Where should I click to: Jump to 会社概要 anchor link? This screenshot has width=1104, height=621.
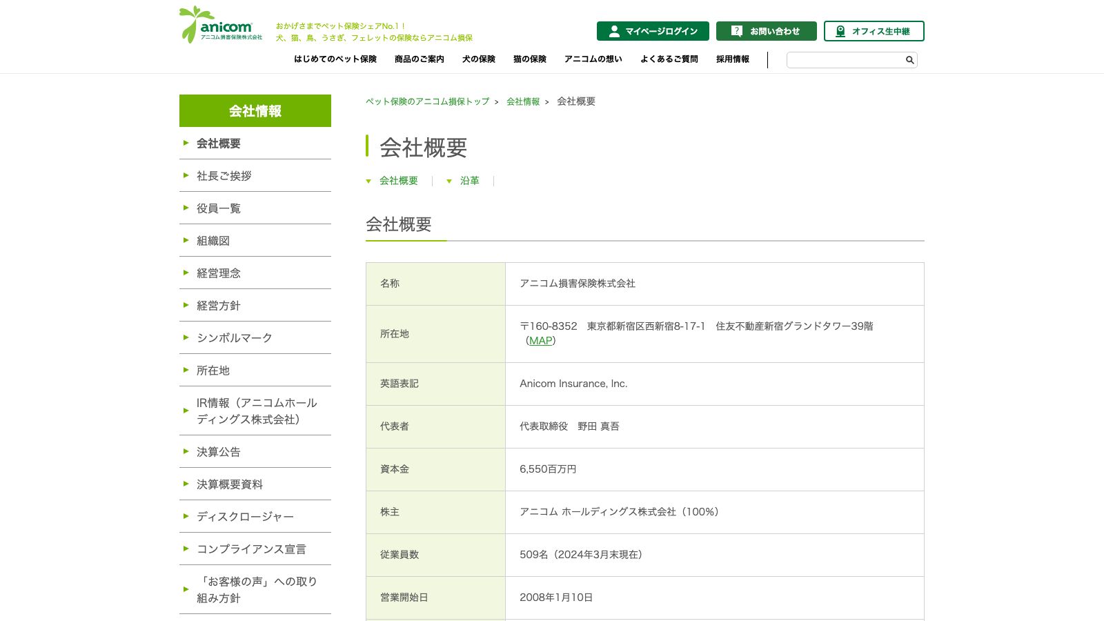click(399, 181)
